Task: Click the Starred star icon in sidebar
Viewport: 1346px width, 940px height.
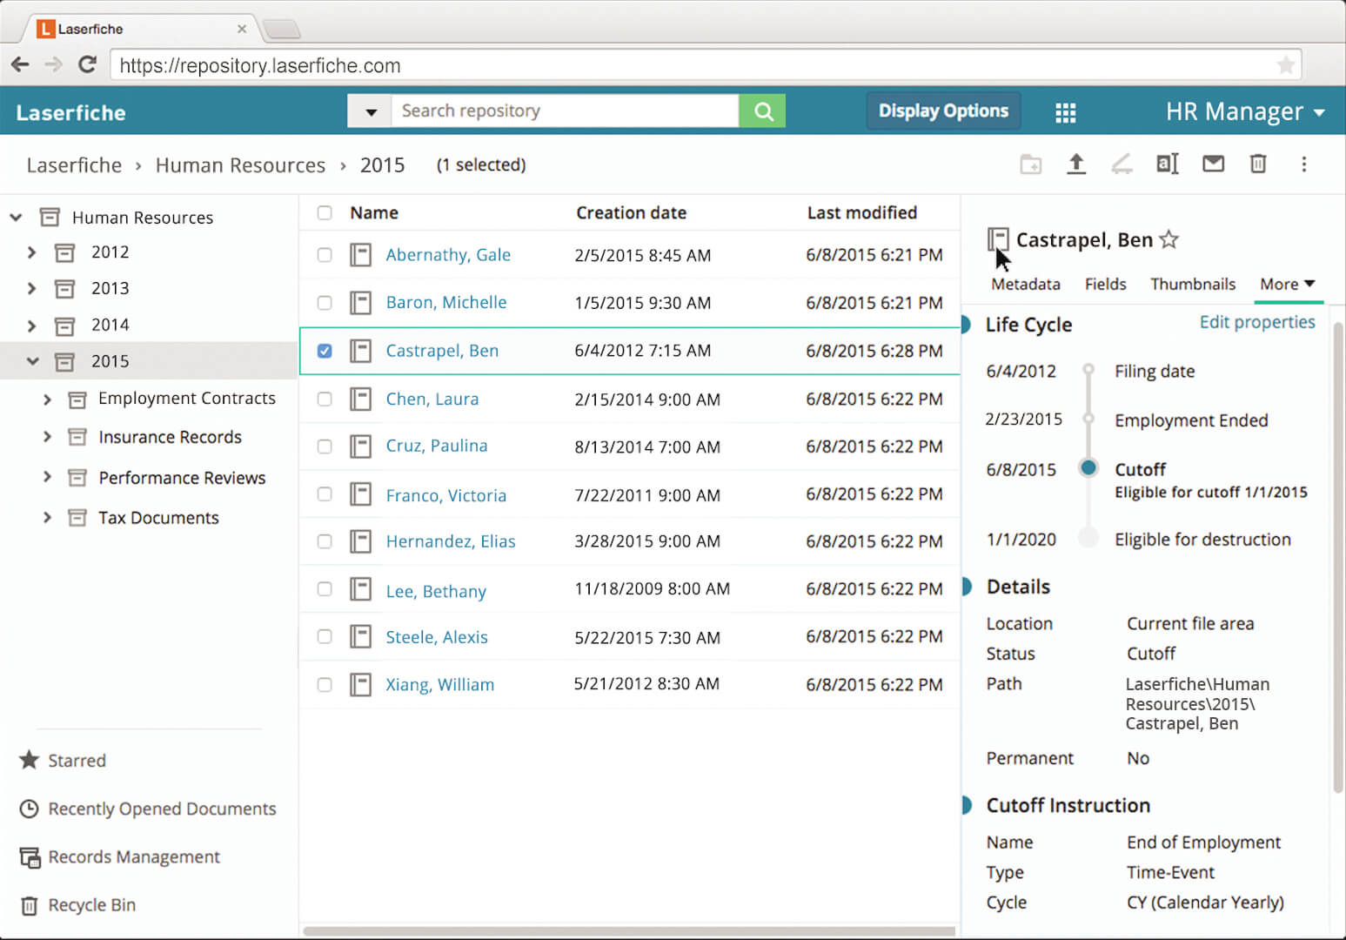Action: click(x=29, y=760)
